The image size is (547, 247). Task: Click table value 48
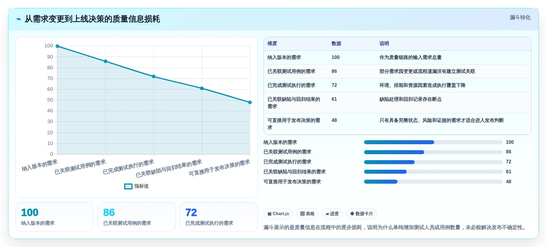(334, 120)
